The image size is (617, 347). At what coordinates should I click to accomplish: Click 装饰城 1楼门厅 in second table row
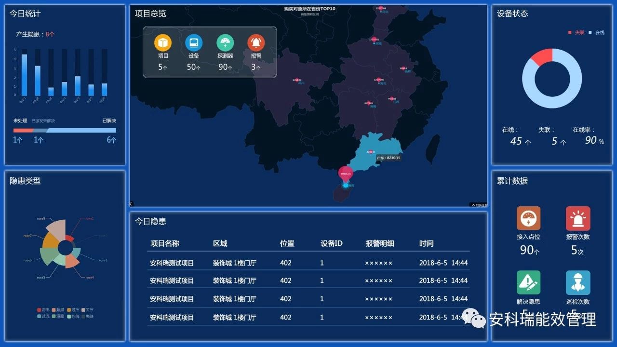click(235, 280)
